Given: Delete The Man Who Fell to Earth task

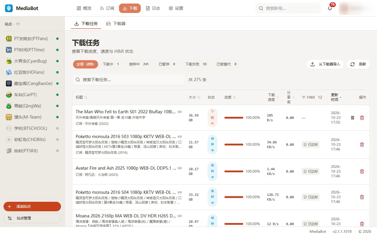Looking at the screenshot, I should pyautogui.click(x=362, y=118).
